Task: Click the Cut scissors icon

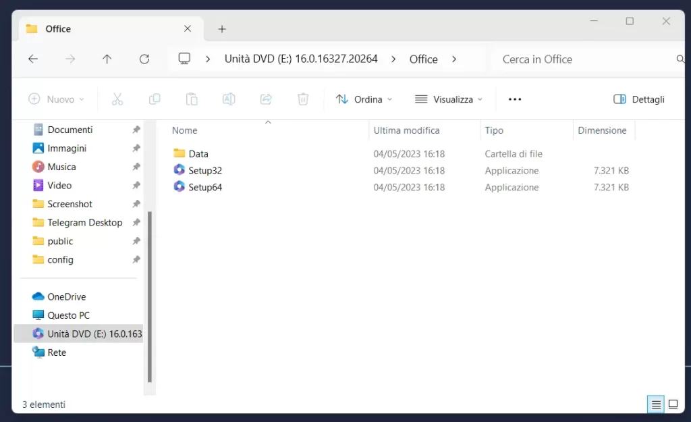Action: [117, 99]
